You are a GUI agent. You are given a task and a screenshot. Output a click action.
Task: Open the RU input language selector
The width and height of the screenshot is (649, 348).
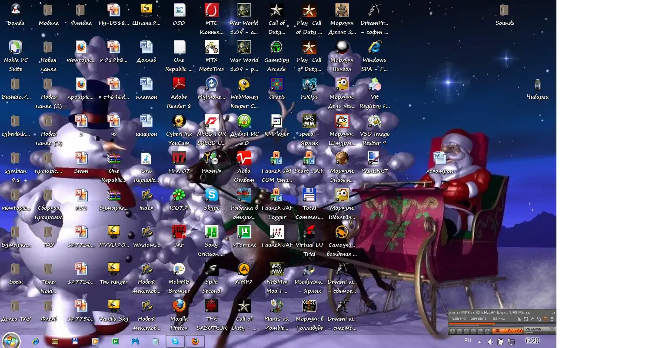click(468, 341)
